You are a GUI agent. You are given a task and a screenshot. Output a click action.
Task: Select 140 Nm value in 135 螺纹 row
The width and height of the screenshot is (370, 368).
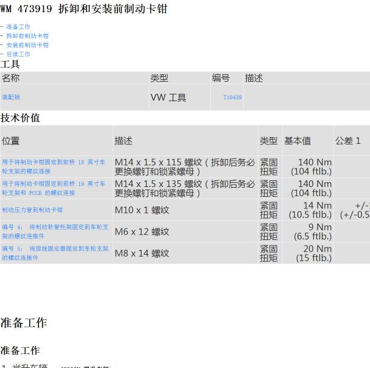tap(311, 188)
